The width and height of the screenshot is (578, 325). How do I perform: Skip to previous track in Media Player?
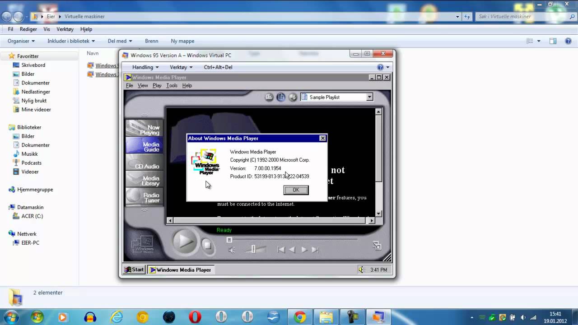pyautogui.click(x=281, y=250)
